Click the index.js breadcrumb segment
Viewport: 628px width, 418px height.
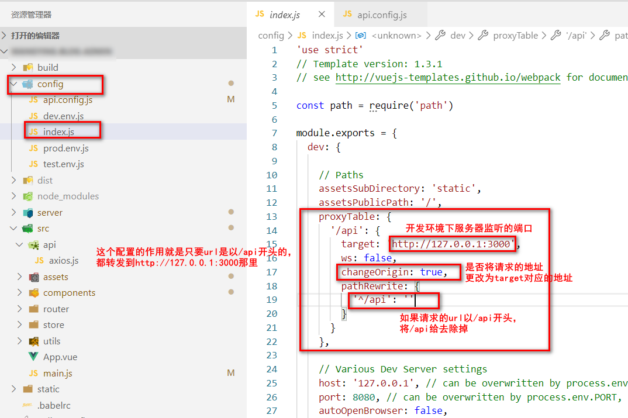coord(327,35)
